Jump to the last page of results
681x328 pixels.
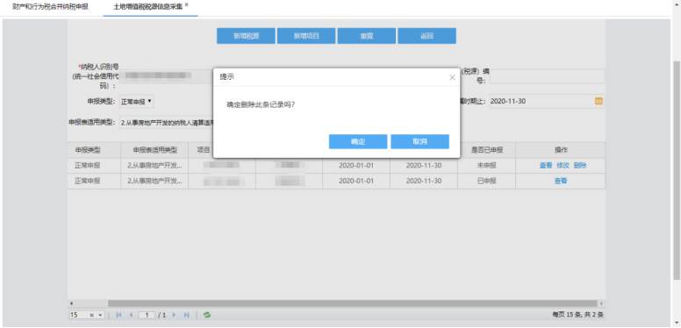[186, 315]
